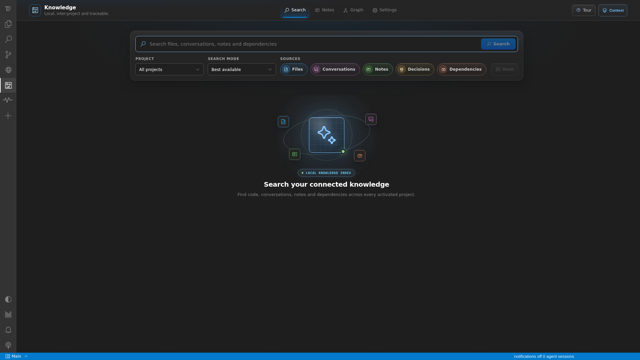Viewport: 640px width, 360px height.
Task: Expand the Main layout chevron in status bar
Action: [26, 356]
